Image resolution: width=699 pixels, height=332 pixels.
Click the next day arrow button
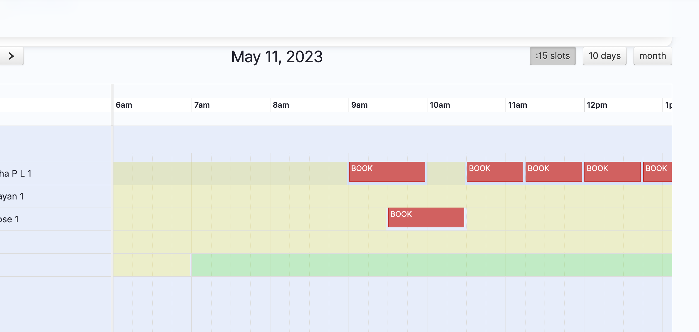tap(11, 56)
